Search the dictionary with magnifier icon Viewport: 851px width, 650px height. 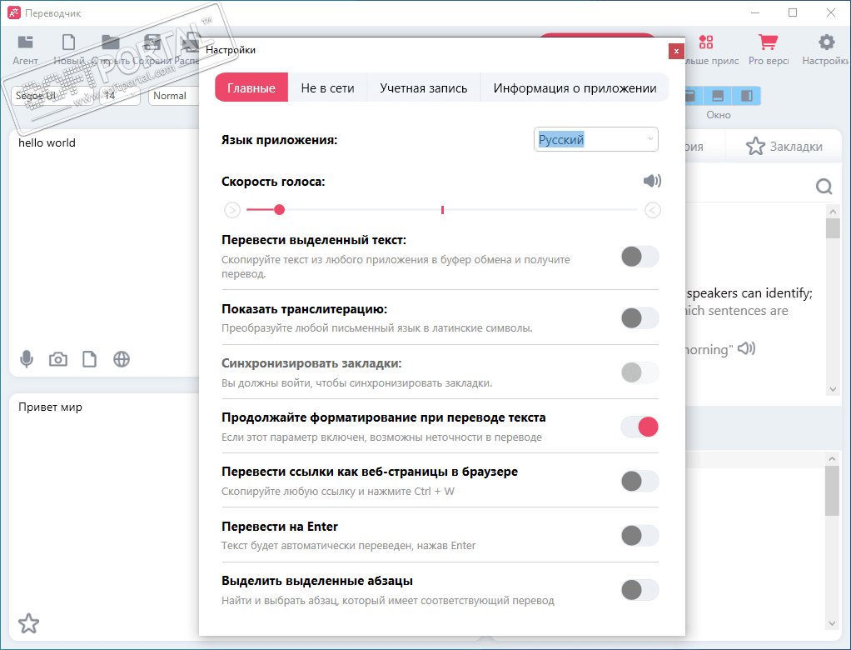[824, 187]
